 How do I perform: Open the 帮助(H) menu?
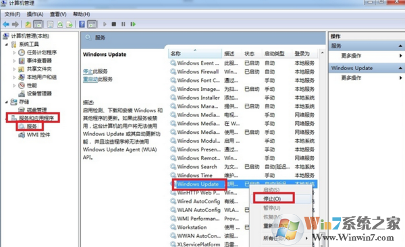[82, 14]
